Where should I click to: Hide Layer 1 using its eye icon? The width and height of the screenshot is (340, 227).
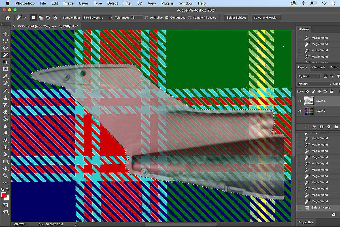[x=300, y=101]
